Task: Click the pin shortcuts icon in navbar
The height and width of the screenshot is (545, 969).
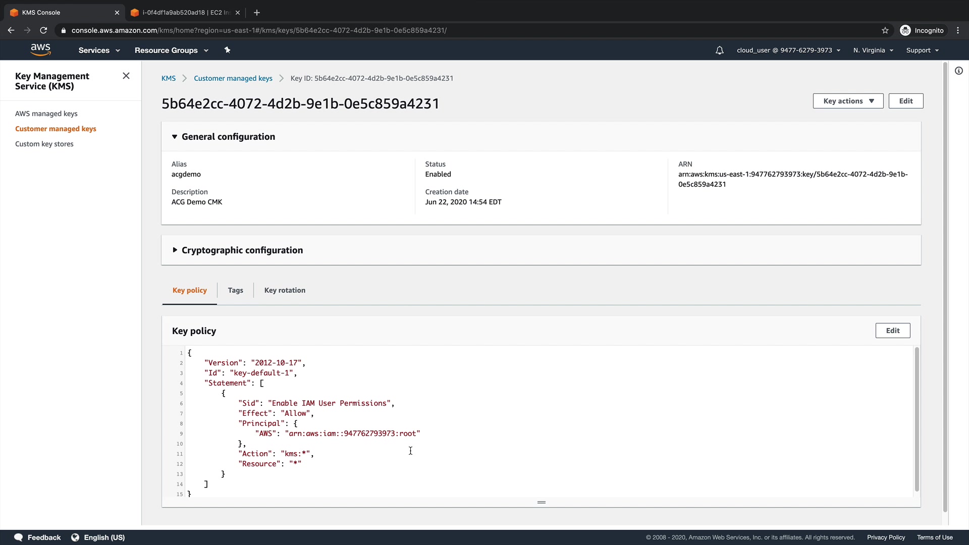Action: pos(227,50)
